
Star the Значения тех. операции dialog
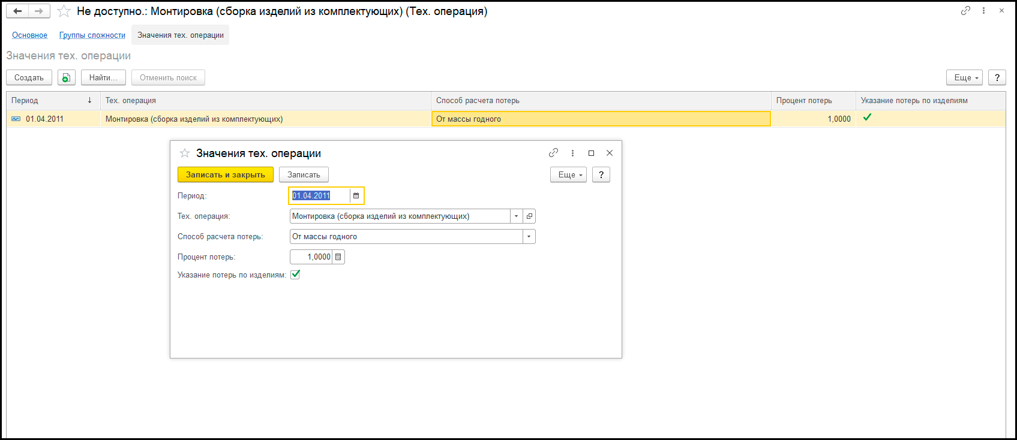[185, 153]
